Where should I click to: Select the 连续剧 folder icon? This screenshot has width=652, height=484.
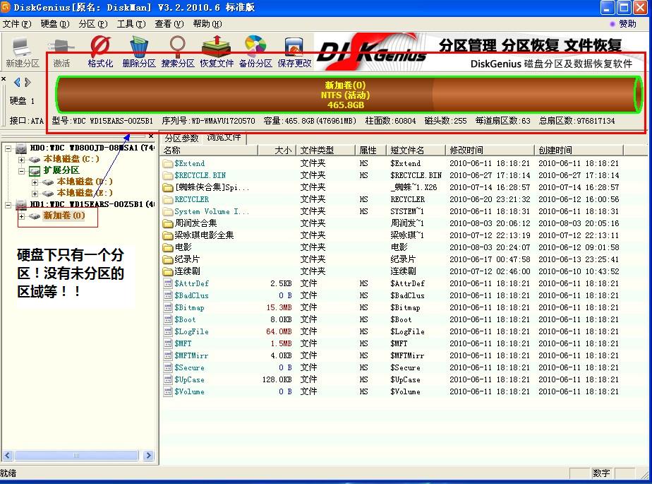(x=168, y=271)
